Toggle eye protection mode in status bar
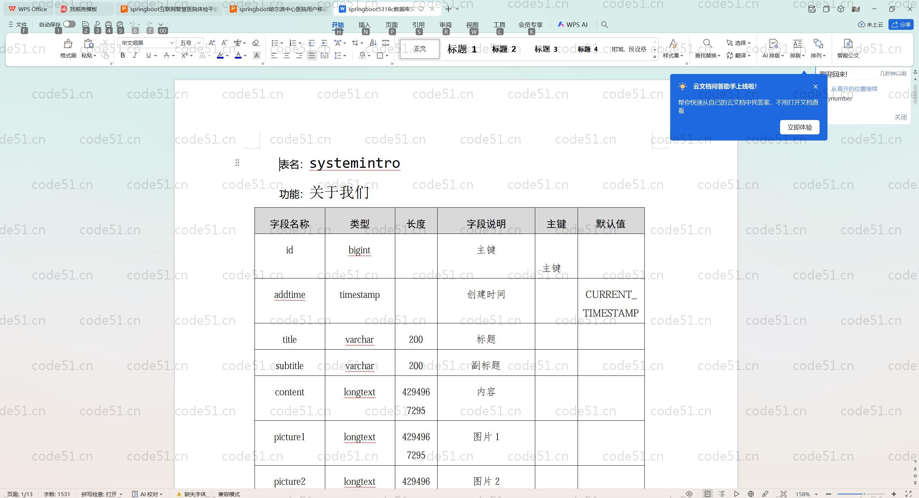Image resolution: width=919 pixels, height=498 pixels. click(x=689, y=494)
